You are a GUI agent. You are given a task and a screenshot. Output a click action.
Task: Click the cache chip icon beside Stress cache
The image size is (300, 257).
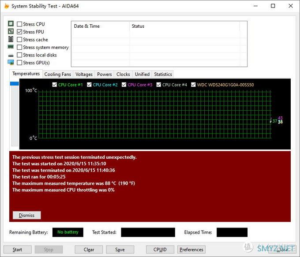(x=11, y=39)
